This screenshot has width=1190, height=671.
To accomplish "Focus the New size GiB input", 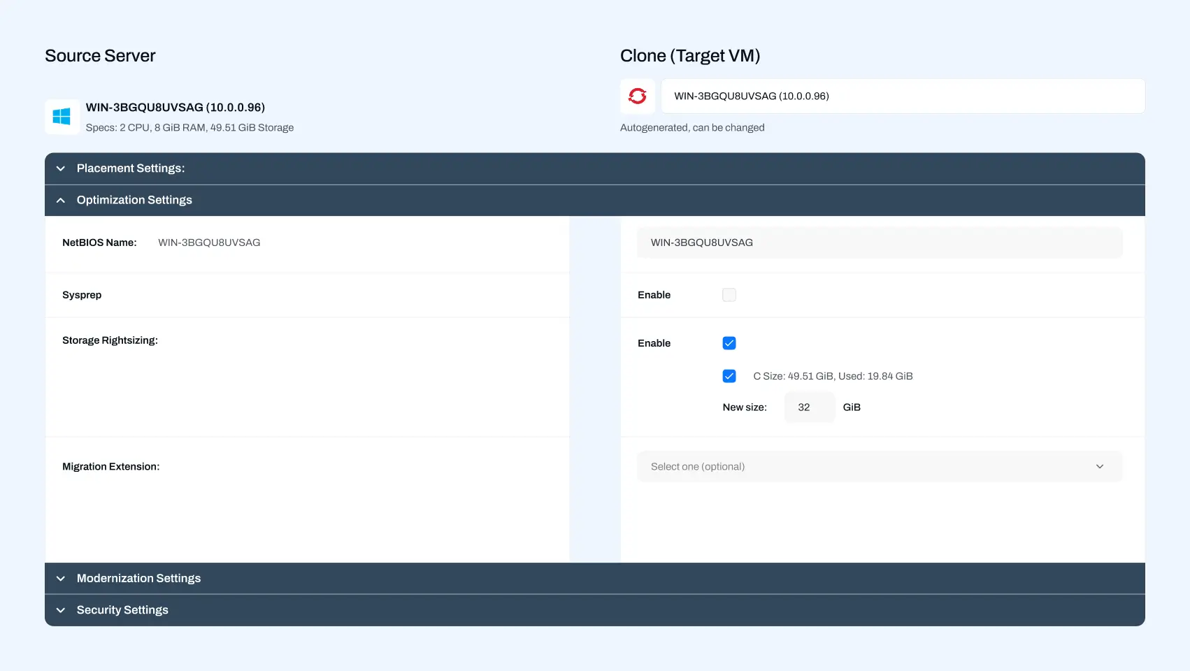I will [x=809, y=407].
